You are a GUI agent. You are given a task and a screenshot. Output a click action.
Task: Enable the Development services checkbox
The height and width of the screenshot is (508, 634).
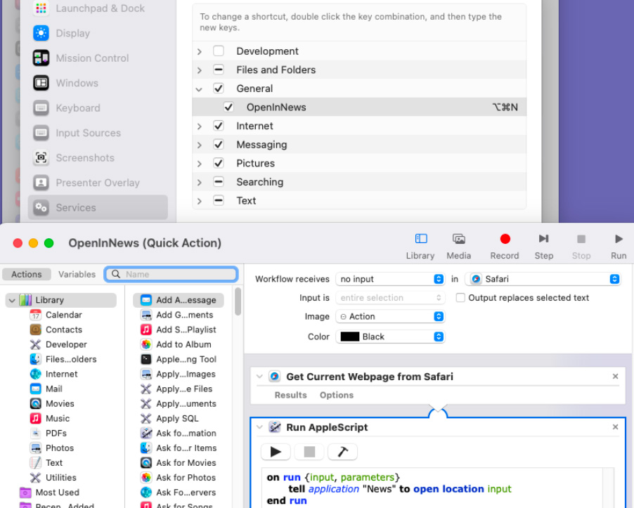[219, 51]
